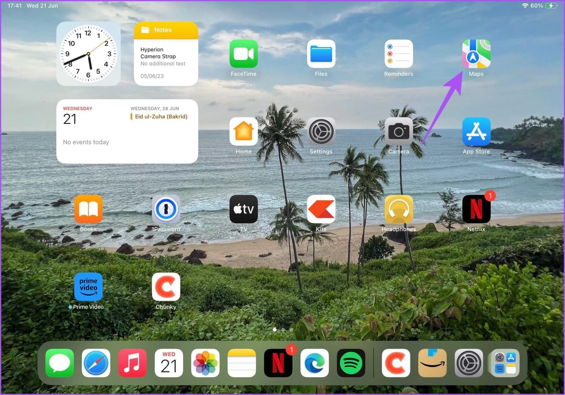Launch Safari from the dock
This screenshot has height=395, width=565.
(x=96, y=363)
